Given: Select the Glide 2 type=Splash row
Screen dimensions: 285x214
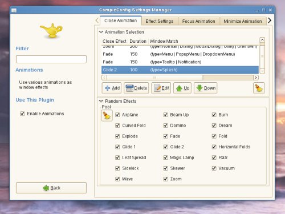Looking at the screenshot, I should [180, 70].
